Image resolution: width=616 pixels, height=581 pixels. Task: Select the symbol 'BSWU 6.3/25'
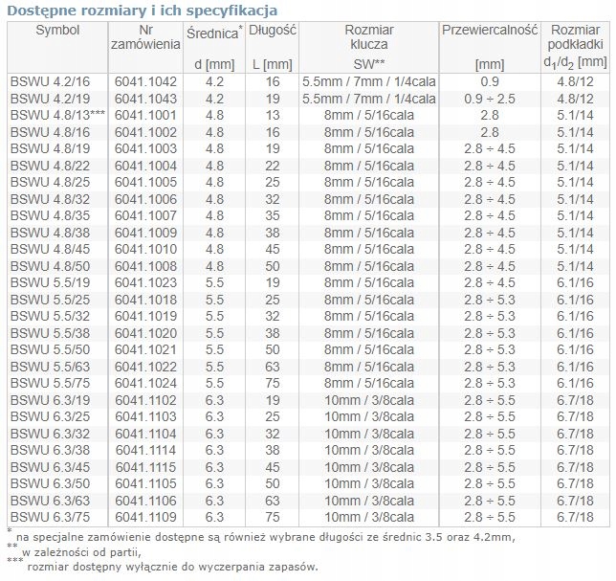pyautogui.click(x=50, y=416)
